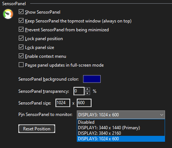Click the SensorPanel width field showing 1024
The height and width of the screenshot is (148, 172).
point(63,103)
